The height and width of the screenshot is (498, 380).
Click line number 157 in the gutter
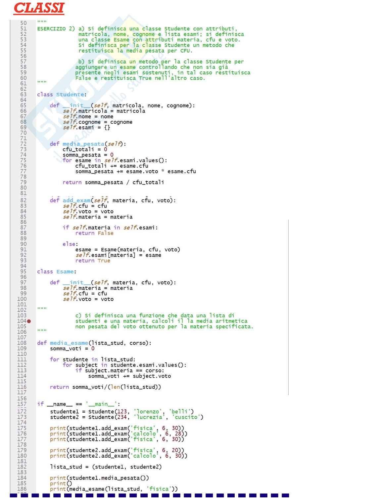(22, 404)
